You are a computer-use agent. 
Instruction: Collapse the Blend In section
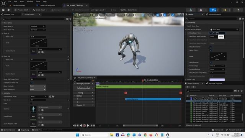pyautogui.click(x=2, y=33)
